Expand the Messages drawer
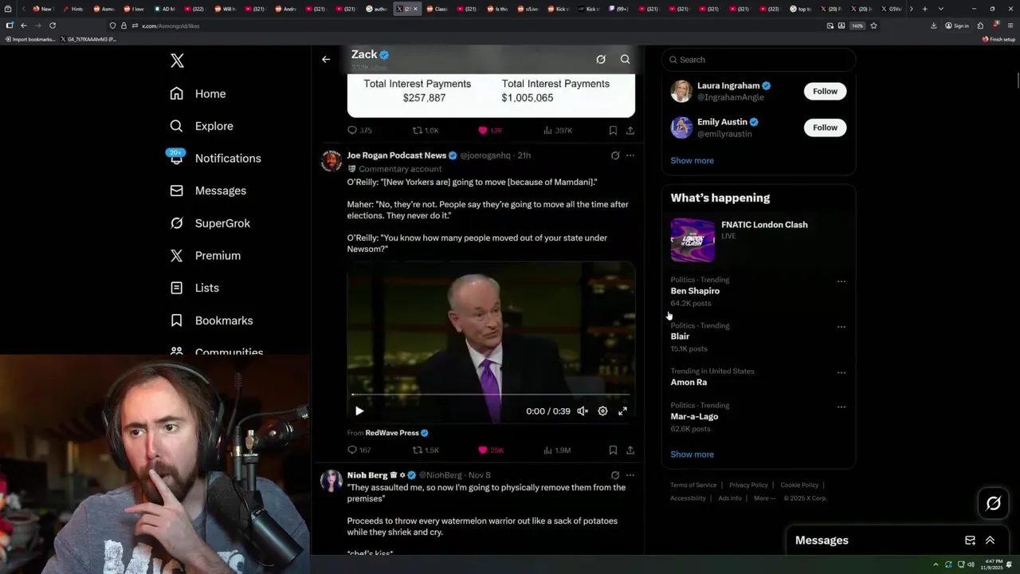1020x574 pixels. (x=990, y=541)
